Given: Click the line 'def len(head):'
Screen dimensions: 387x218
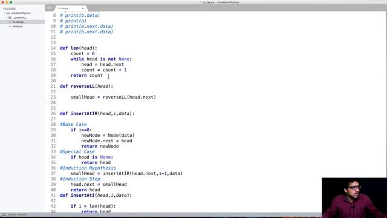Looking at the screenshot, I should [79, 48].
